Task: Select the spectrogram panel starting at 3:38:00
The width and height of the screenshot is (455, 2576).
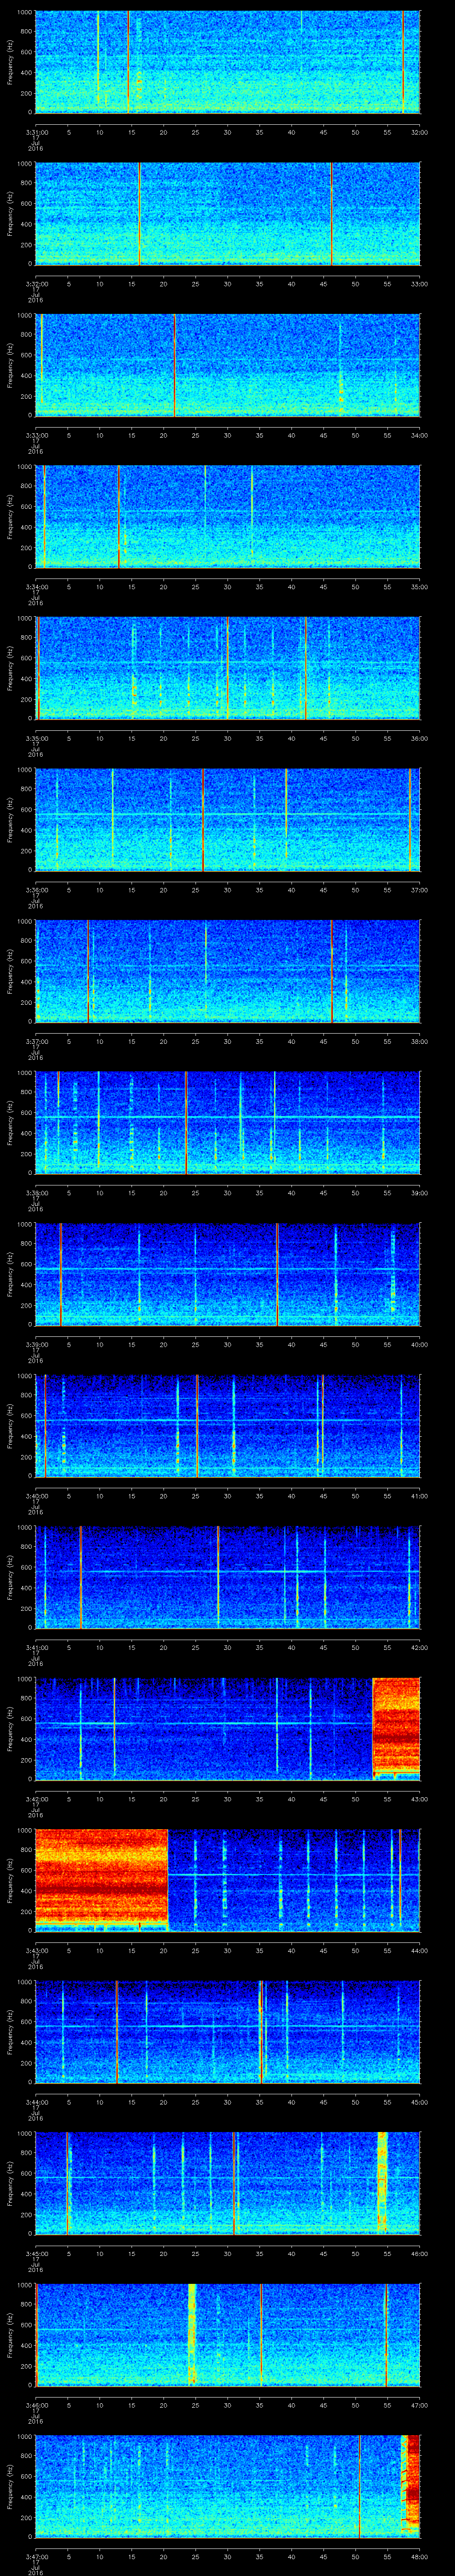Action: click(228, 1122)
